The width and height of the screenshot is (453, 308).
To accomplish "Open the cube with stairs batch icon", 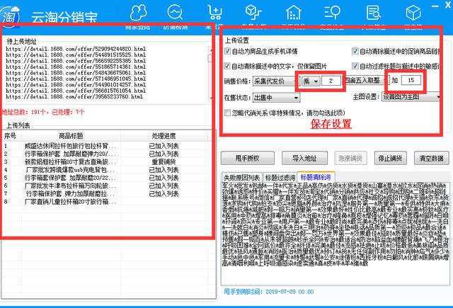I will tap(253, 13).
